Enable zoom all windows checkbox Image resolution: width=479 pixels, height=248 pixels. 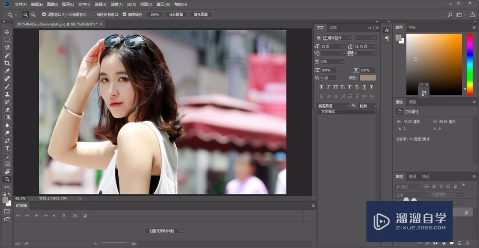pyautogui.click(x=93, y=15)
